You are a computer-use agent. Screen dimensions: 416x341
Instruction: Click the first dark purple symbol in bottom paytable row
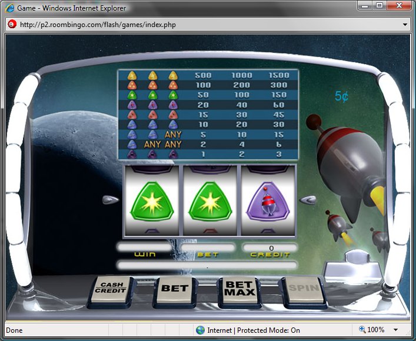tap(132, 154)
